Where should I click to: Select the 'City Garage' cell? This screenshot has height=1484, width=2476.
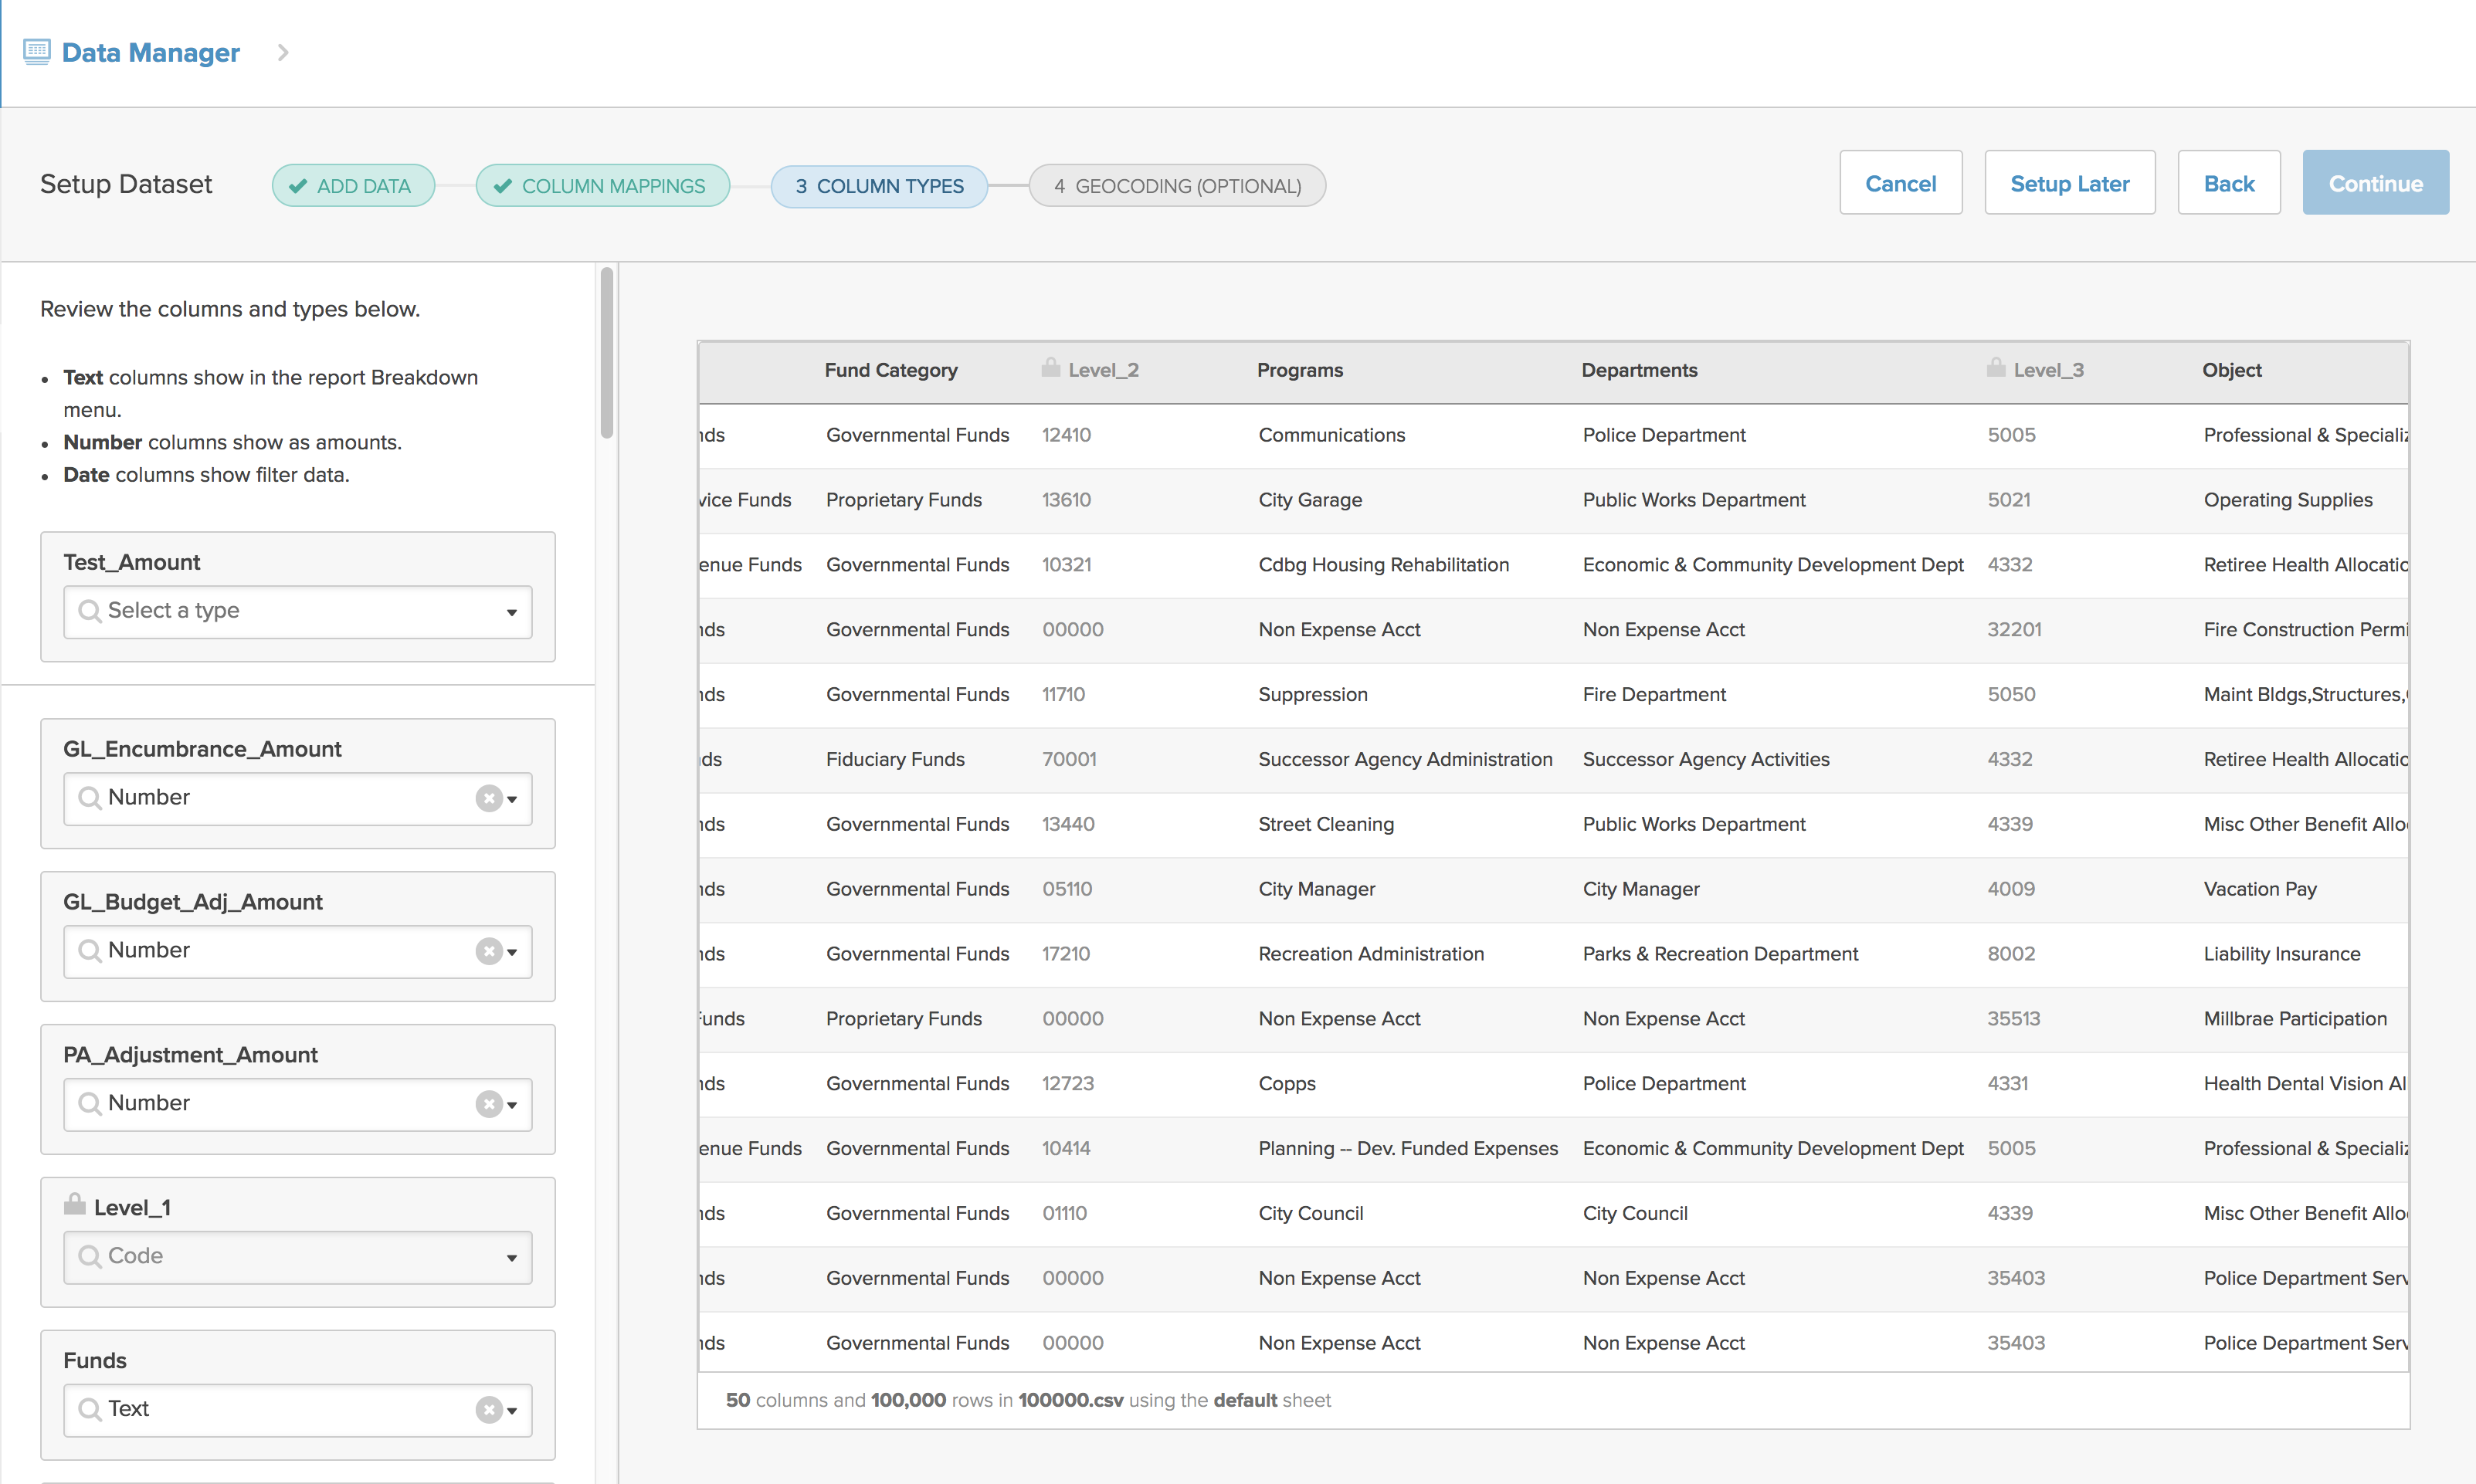click(x=1310, y=500)
